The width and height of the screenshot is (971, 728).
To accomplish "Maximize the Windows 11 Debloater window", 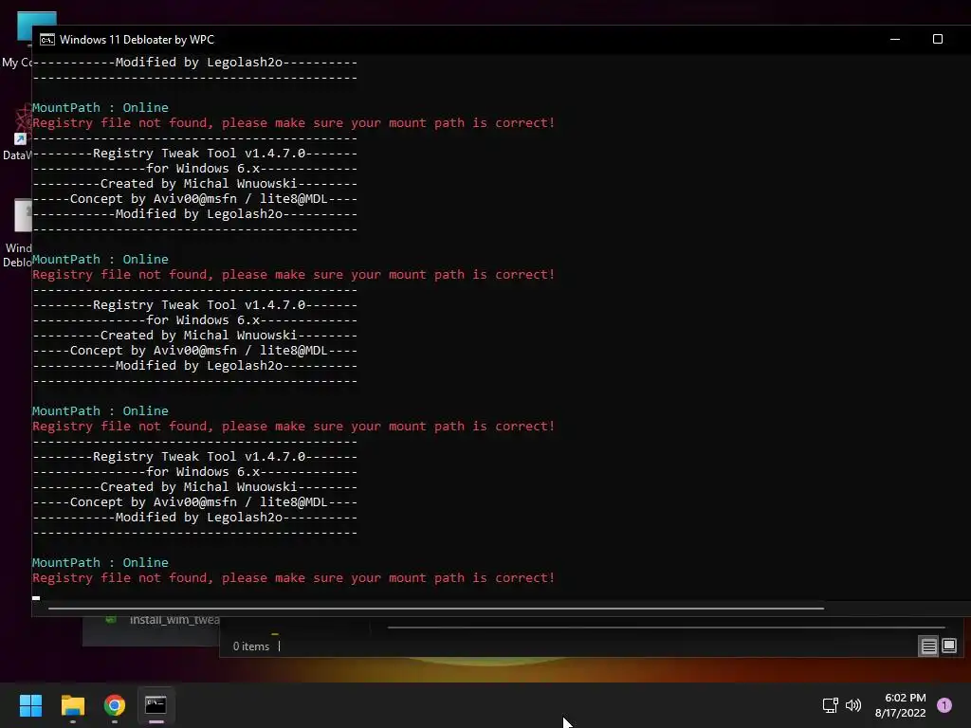I will 938,39.
